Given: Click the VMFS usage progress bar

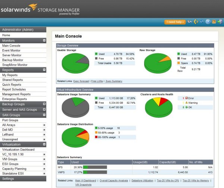Looking at the screenshot, I should click(95, 172).
